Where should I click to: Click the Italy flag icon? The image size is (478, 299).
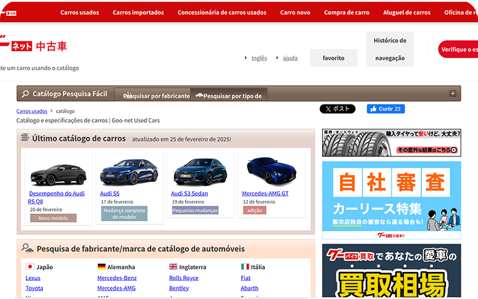[245, 266]
